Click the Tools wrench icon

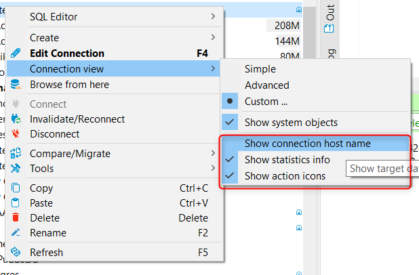tap(16, 168)
